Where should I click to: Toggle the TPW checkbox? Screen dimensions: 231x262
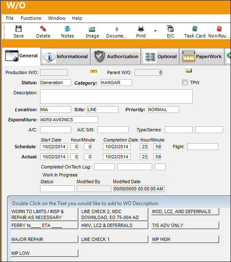(185, 83)
